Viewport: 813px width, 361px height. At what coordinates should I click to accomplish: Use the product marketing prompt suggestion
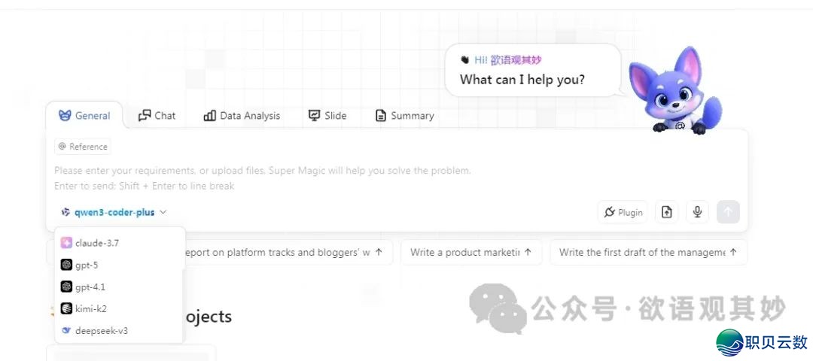471,253
